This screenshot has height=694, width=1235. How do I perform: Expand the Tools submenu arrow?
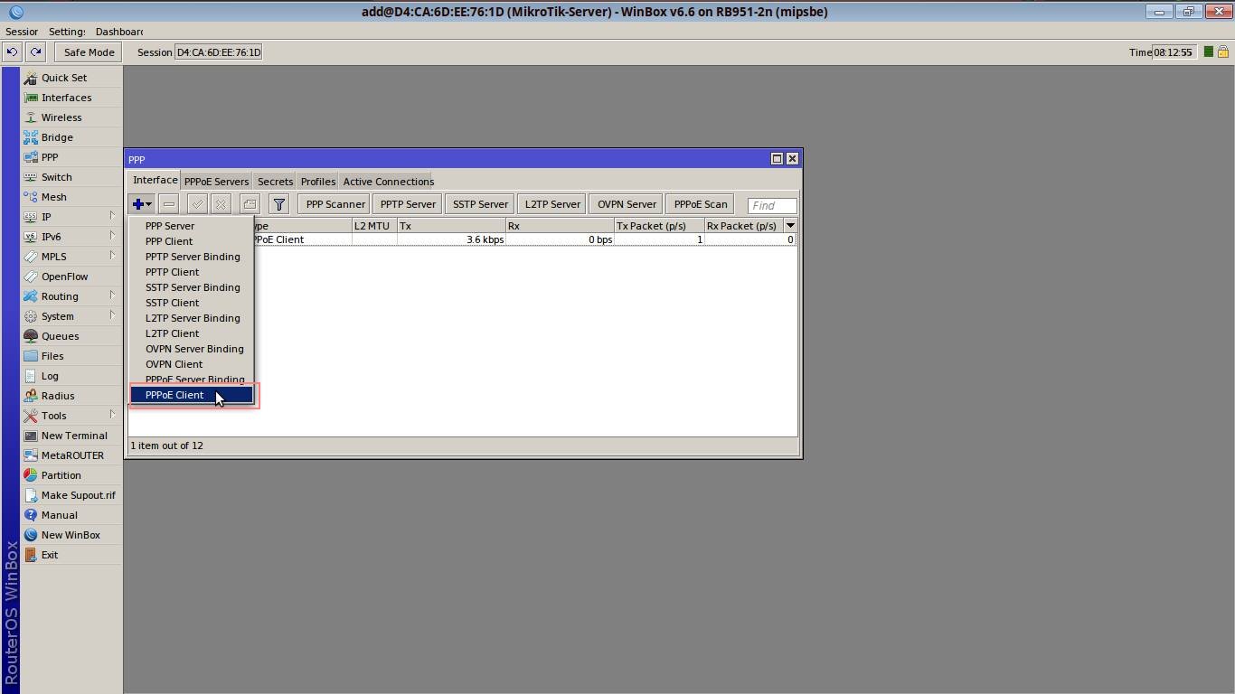coord(112,415)
